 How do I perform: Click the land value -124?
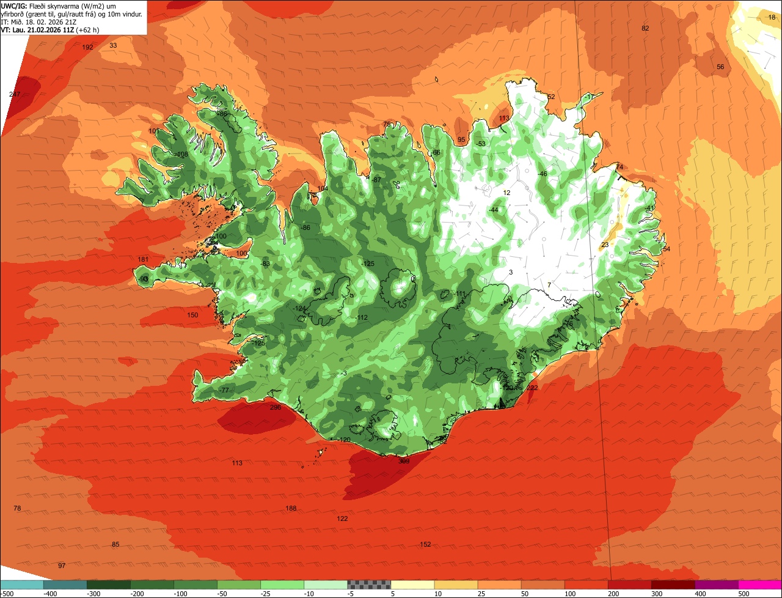click(299, 308)
